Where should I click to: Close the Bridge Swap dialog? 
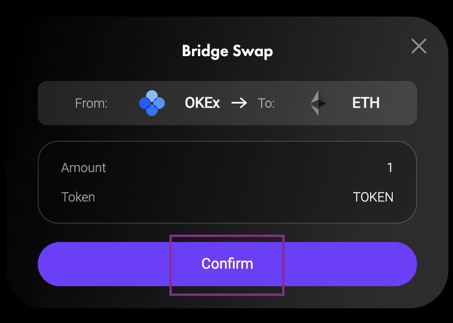pyautogui.click(x=418, y=46)
